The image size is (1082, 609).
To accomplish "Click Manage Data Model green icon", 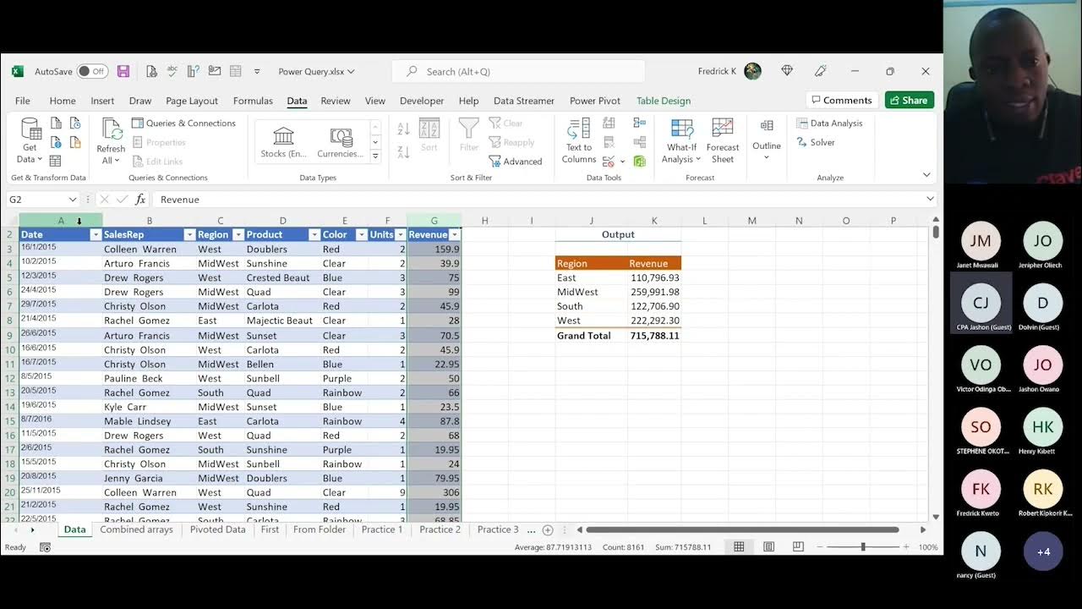I will [x=640, y=162].
